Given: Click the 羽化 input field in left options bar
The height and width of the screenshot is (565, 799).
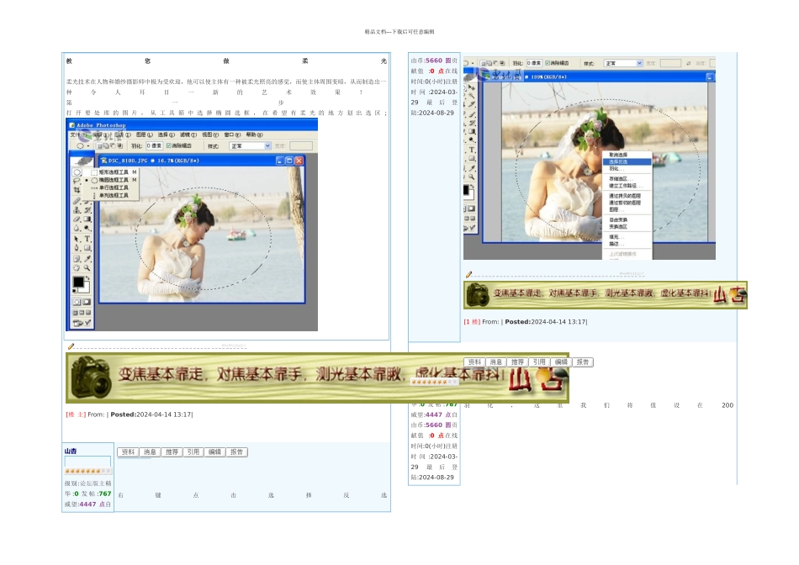Looking at the screenshot, I should tap(152, 145).
